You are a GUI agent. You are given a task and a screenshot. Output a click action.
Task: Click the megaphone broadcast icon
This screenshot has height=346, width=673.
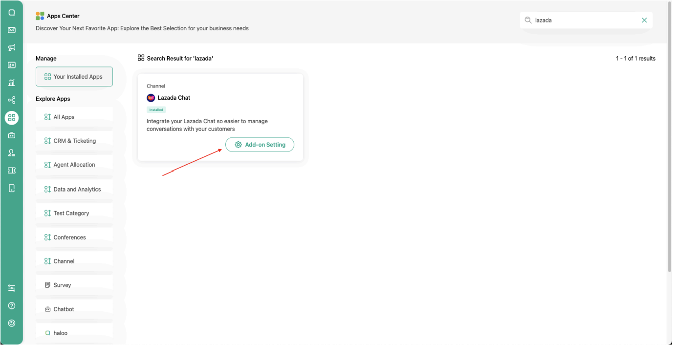tap(12, 47)
